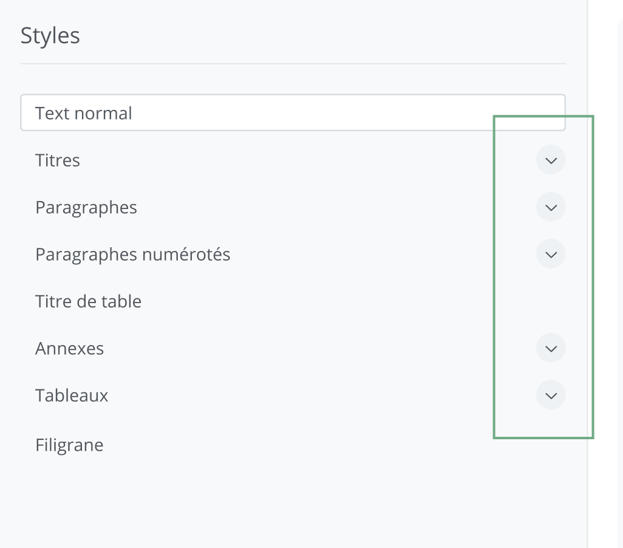The image size is (623, 548).
Task: Select the Titres style category
Action: coord(58,160)
